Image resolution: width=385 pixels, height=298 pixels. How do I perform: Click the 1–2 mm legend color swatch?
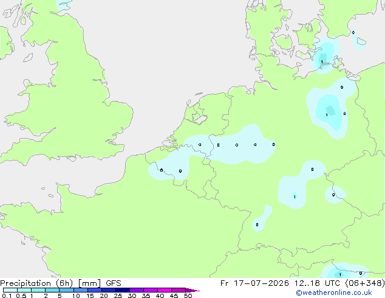click(38, 290)
